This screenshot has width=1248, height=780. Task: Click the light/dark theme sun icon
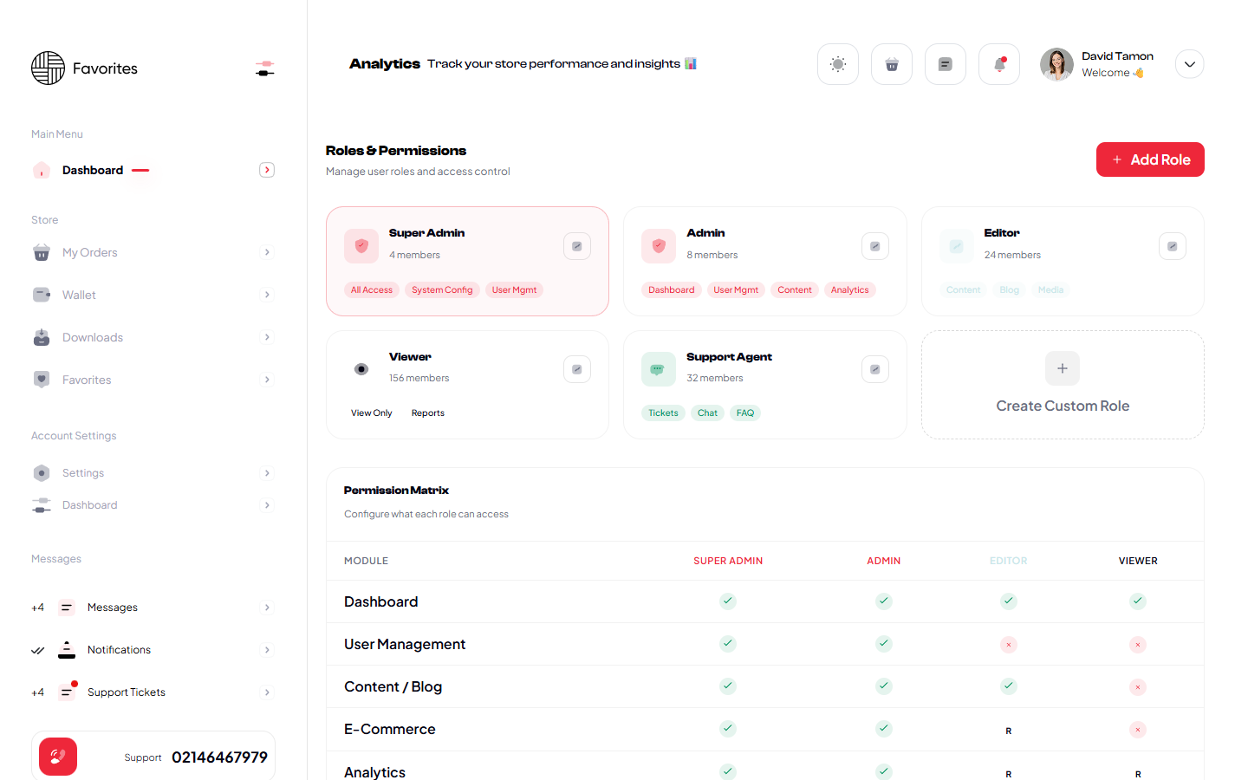[x=837, y=64]
